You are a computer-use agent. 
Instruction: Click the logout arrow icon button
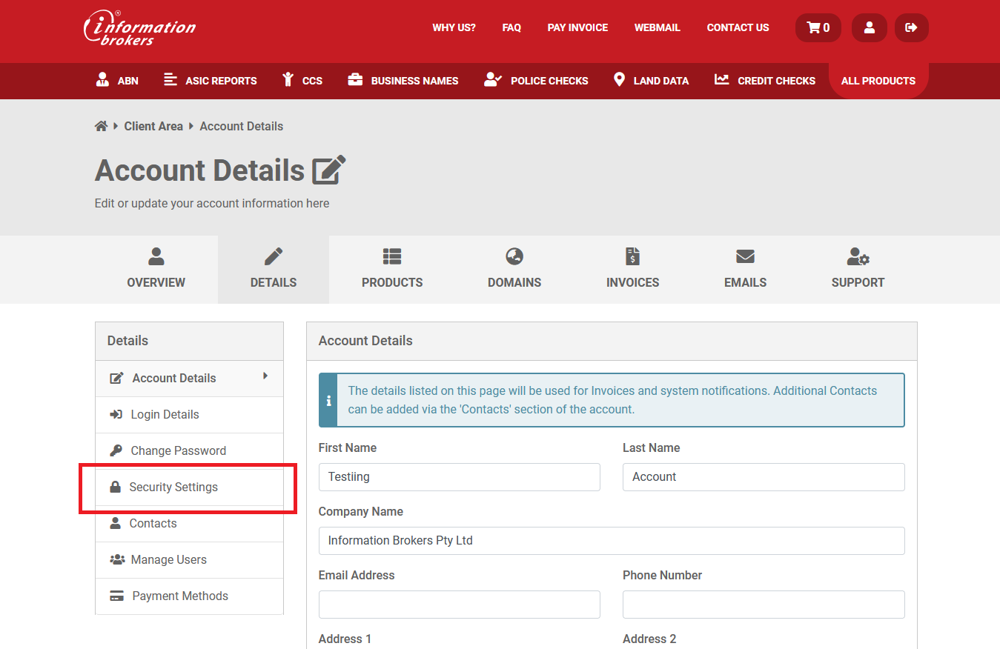tap(911, 27)
